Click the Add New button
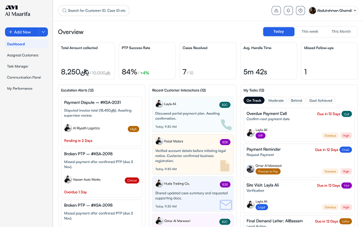 coord(20,32)
